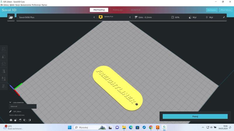Open the Rozszerzenia menu
Screen dimensions: 234x131
pos(26,5)
